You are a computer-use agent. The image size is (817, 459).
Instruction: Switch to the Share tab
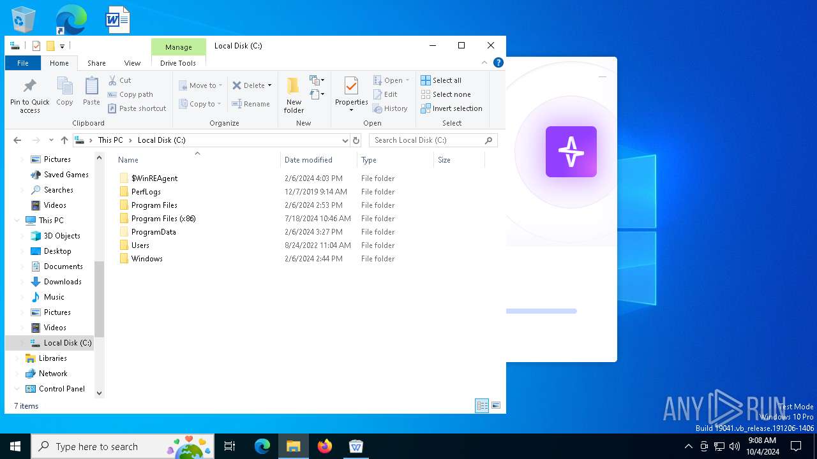pyautogui.click(x=96, y=63)
